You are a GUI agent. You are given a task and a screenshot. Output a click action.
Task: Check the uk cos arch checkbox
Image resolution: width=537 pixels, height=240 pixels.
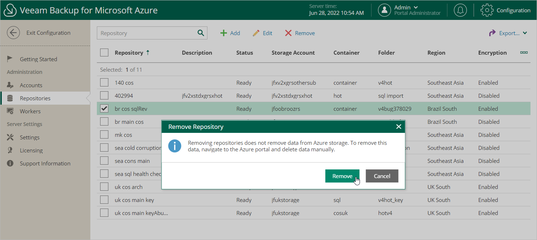[104, 187]
